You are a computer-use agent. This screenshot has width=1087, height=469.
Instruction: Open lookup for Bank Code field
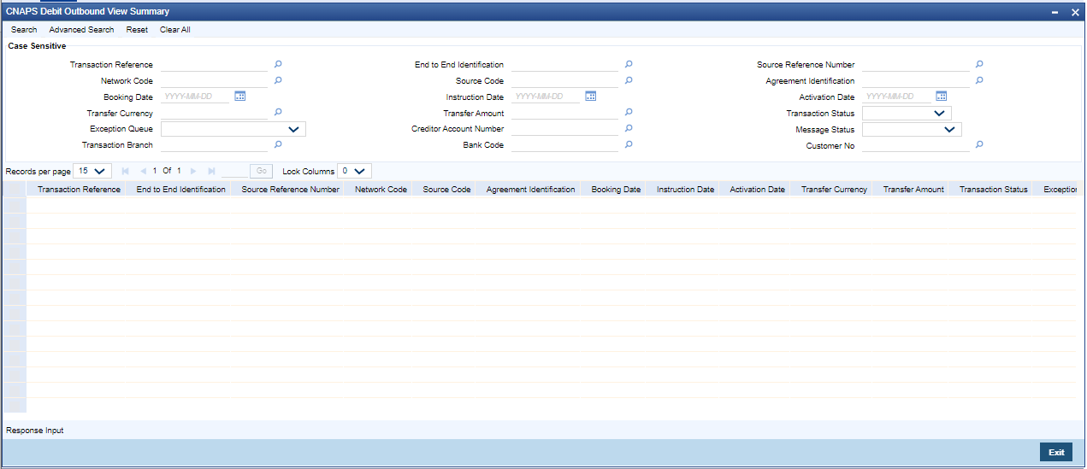pos(629,144)
